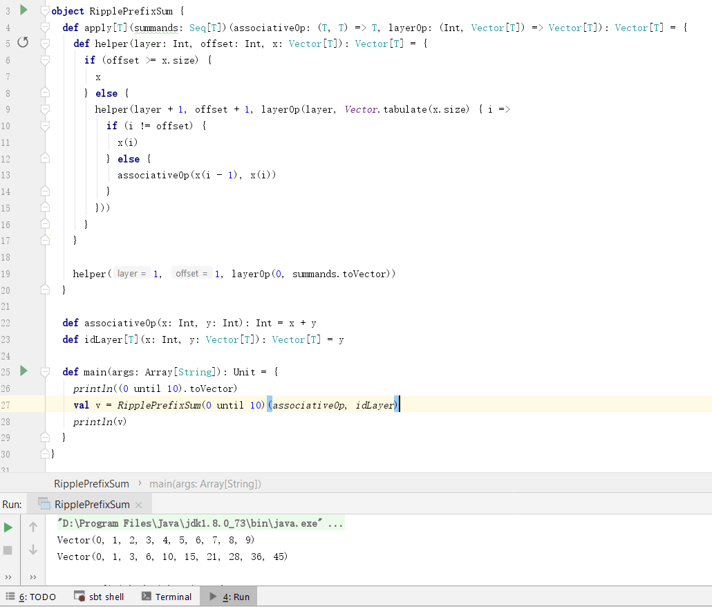This screenshot has width=712, height=607.
Task: Close the RipplePrefixSum run tab
Action: pos(138,505)
